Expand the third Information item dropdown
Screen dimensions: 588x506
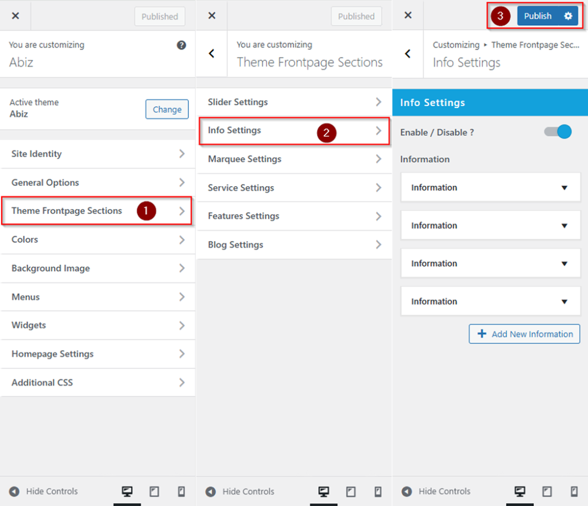tap(564, 264)
